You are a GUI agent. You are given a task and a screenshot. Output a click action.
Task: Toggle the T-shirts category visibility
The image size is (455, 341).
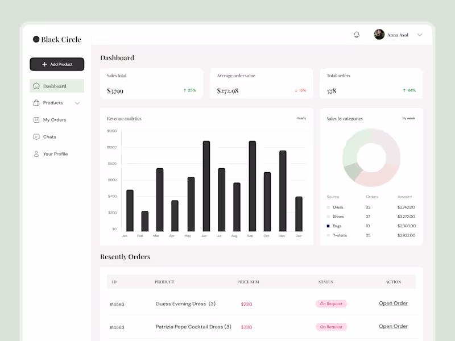(x=341, y=235)
